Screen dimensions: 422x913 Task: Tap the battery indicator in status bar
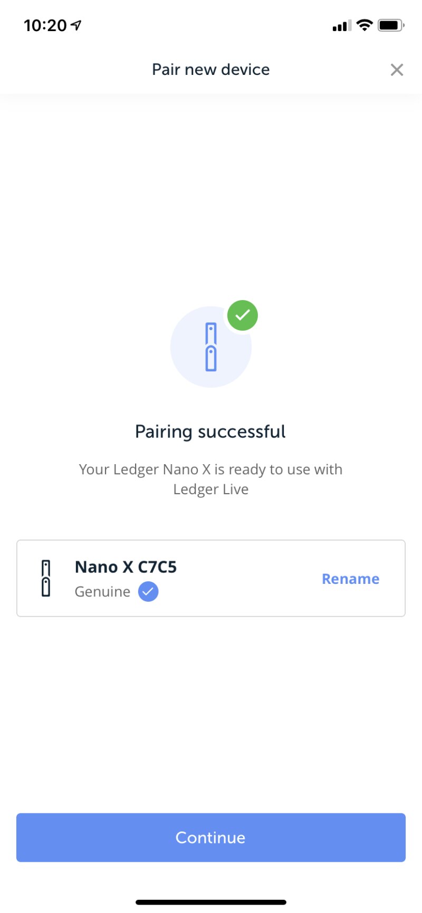click(390, 25)
